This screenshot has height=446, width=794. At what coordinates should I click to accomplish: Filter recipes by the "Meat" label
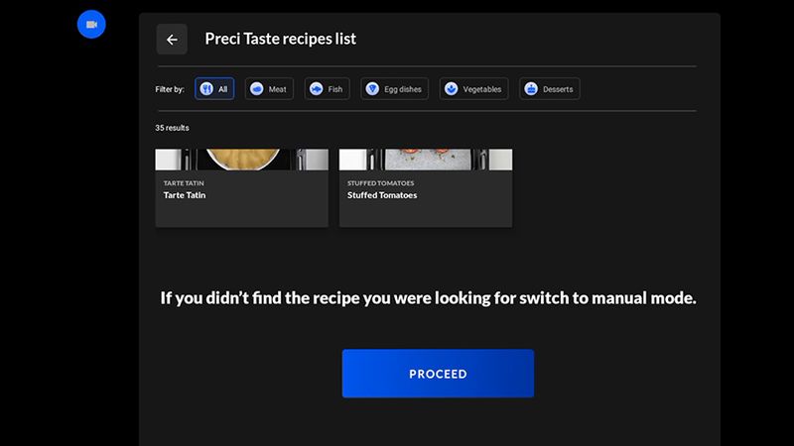[x=278, y=89]
